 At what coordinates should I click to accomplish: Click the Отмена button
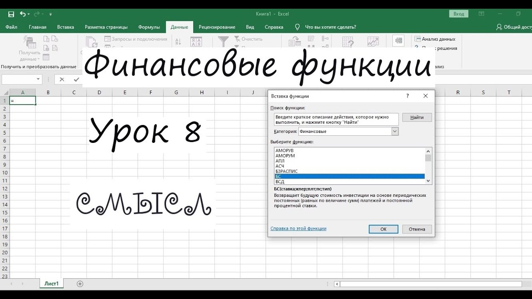click(x=417, y=229)
